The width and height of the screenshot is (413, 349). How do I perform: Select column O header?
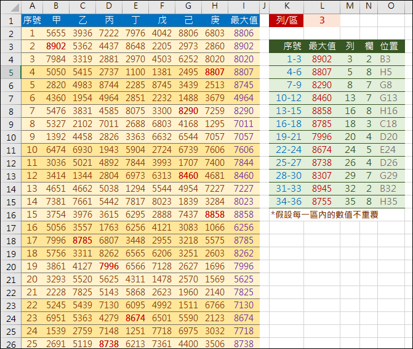pos(391,6)
